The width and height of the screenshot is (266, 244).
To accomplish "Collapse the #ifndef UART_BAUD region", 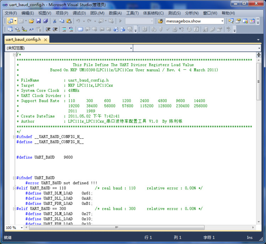I will pos(14,178).
